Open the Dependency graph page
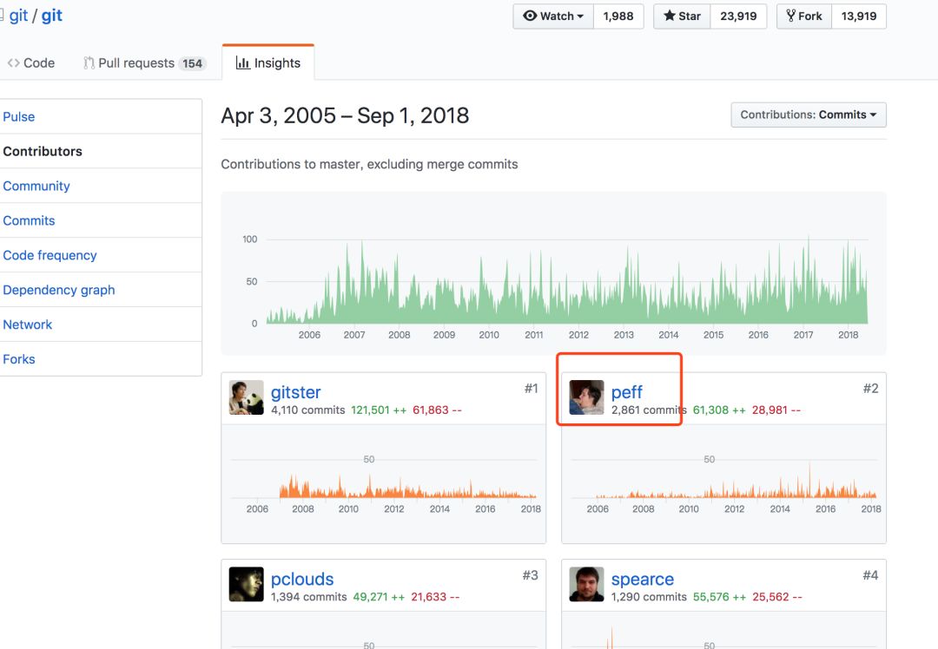938x649 pixels. [x=101, y=290]
